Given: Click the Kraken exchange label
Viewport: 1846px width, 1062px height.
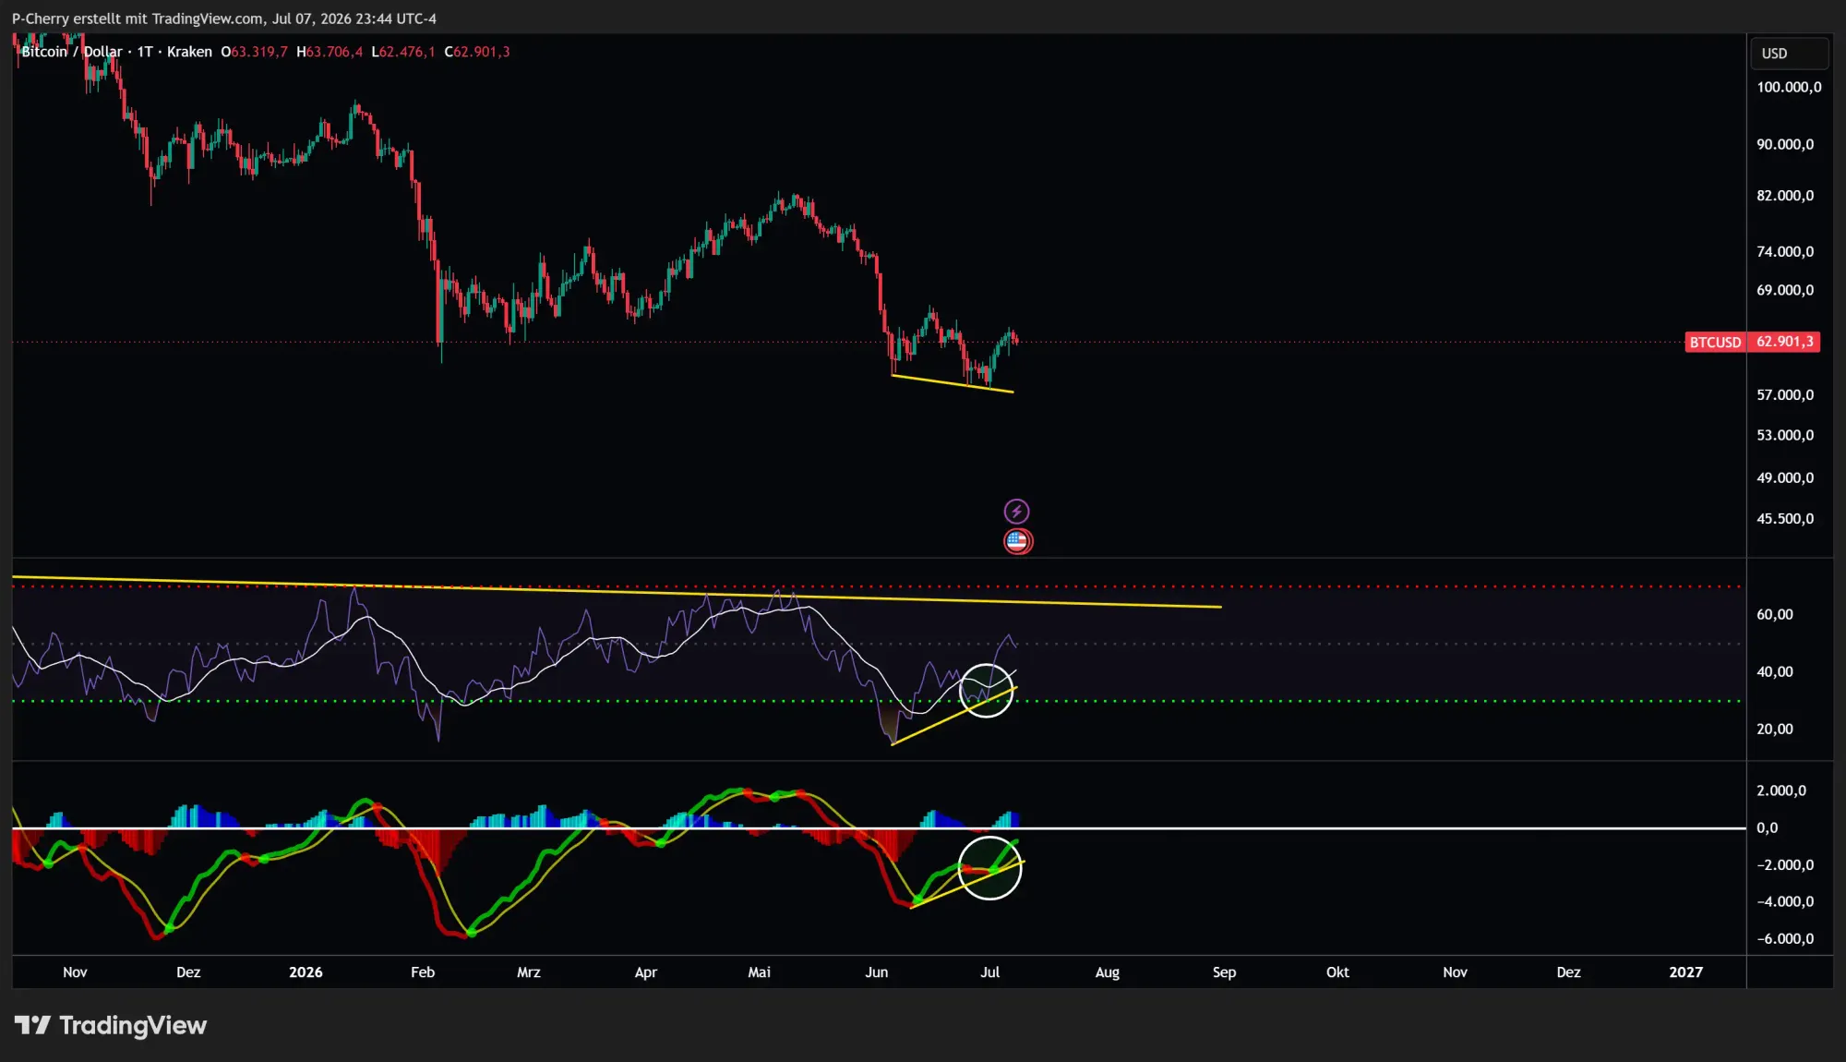Looking at the screenshot, I should pos(189,52).
